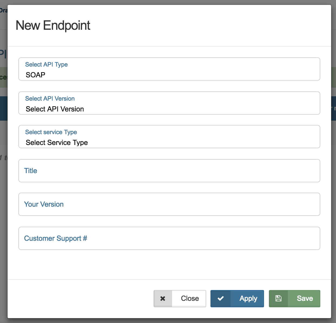Click the X icon on the Close button
Screen dimensions: 336x323
163,298
